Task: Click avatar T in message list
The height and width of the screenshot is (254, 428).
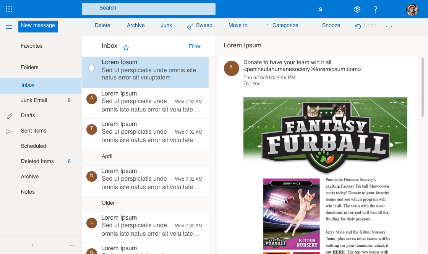Action: pyautogui.click(x=92, y=129)
